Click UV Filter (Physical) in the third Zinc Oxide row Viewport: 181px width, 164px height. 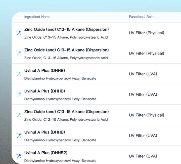coord(146,115)
